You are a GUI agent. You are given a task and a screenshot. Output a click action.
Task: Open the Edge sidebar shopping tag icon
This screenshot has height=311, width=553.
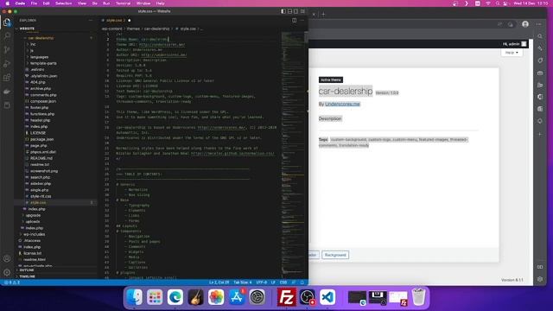click(x=540, y=60)
